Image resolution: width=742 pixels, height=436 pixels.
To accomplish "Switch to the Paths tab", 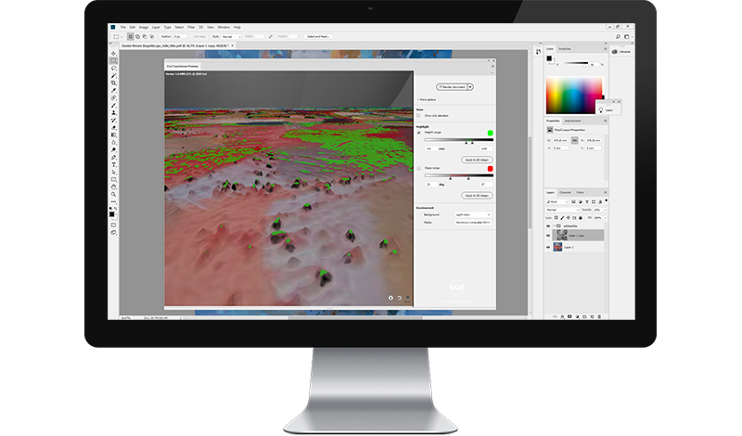I will click(581, 193).
